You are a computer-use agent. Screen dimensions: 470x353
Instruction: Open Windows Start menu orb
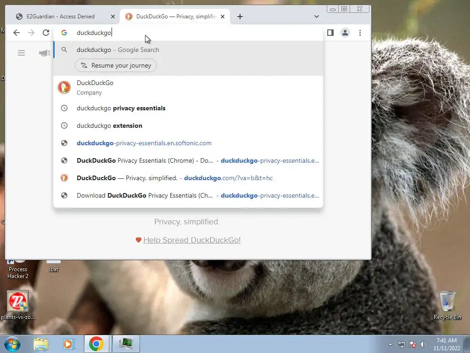[12, 344]
